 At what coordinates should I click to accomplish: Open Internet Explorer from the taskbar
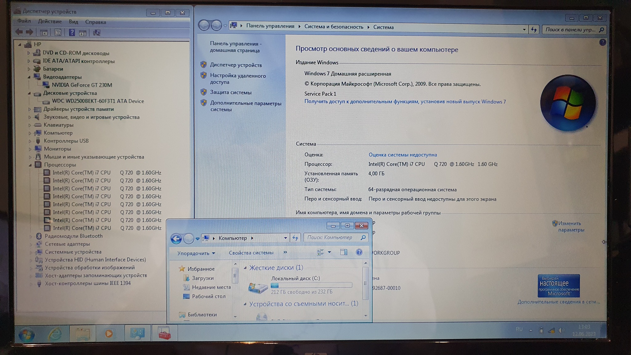(x=55, y=334)
